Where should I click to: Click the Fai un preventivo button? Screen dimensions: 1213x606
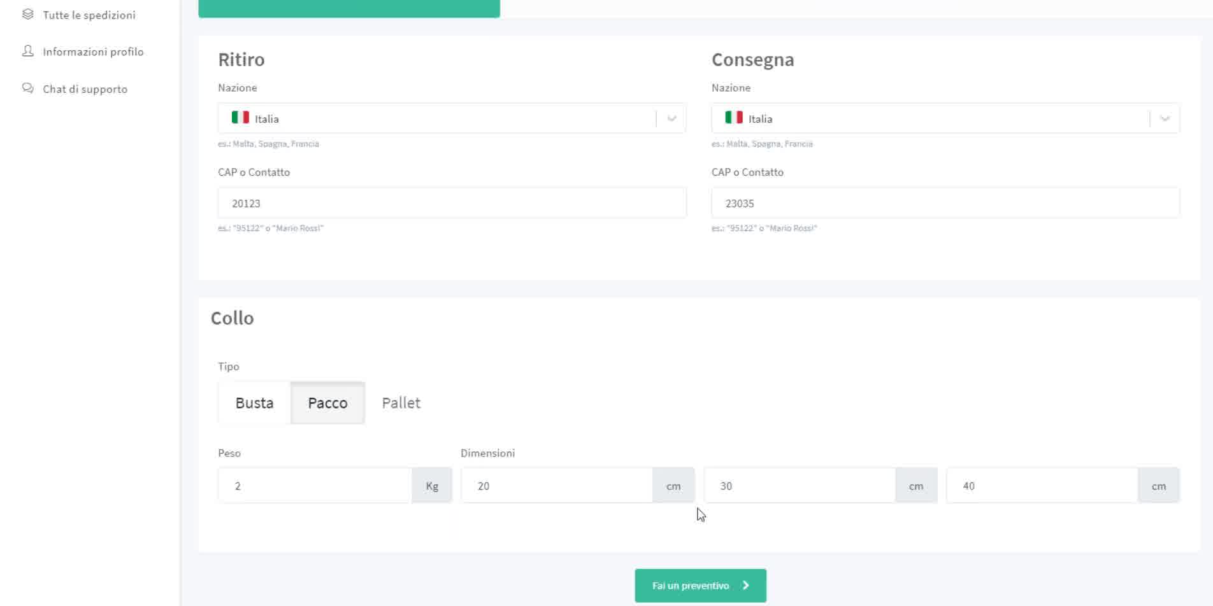(x=700, y=586)
